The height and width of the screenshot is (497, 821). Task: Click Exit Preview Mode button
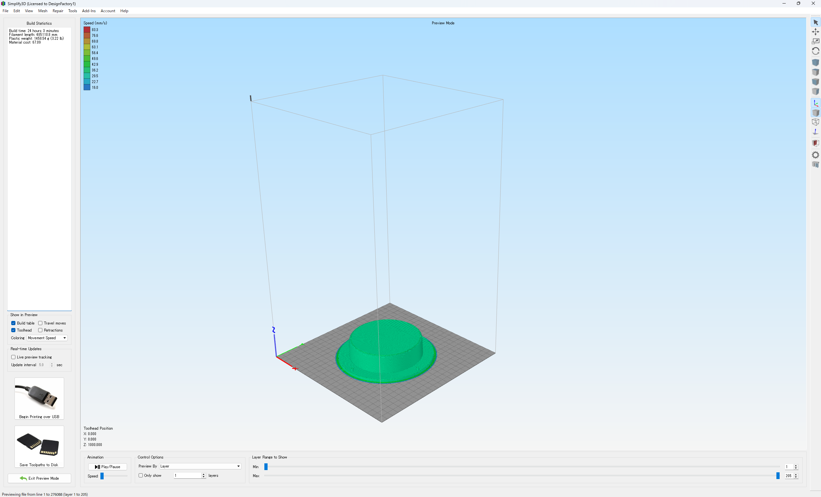pyautogui.click(x=39, y=478)
